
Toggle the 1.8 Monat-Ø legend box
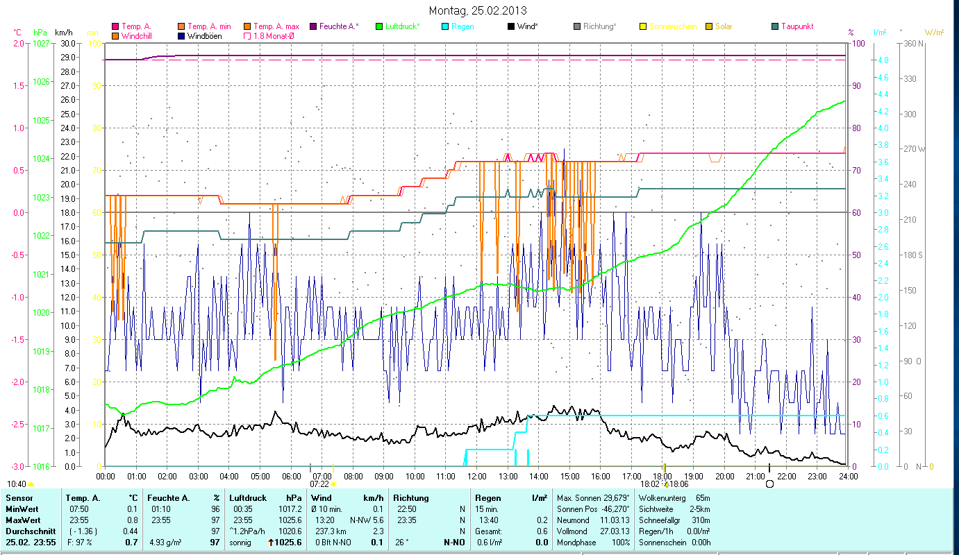click(x=247, y=36)
